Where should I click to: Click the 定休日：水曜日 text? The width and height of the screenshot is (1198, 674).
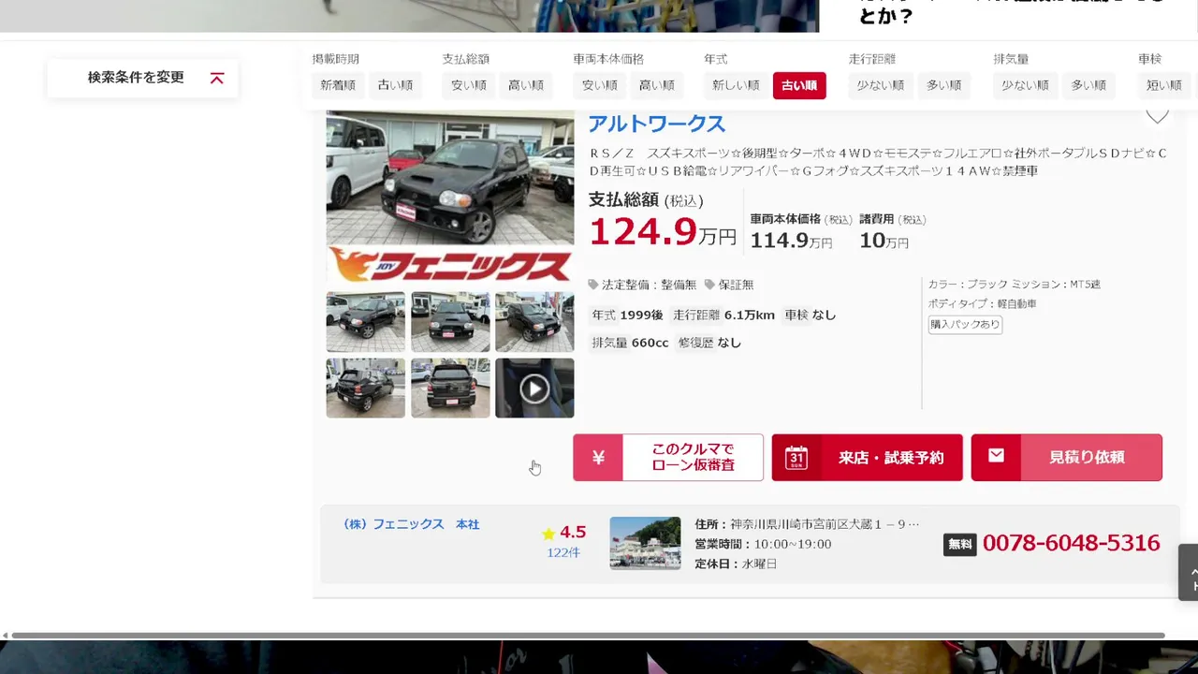[x=736, y=564]
